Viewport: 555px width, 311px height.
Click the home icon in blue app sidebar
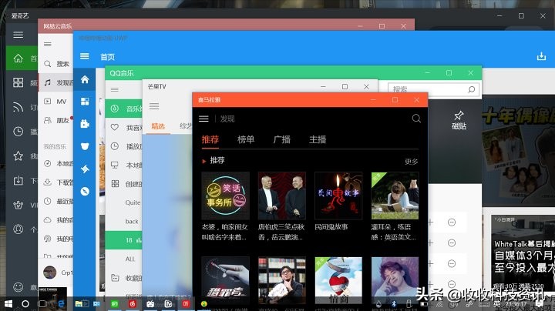click(85, 79)
